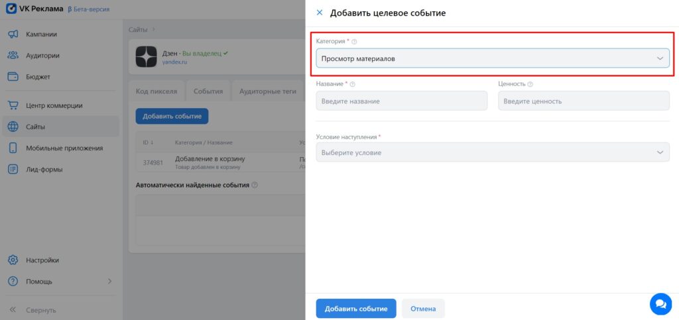679x320 pixels.
Task: Open the Сайты breadcrumb link
Action: (138, 29)
